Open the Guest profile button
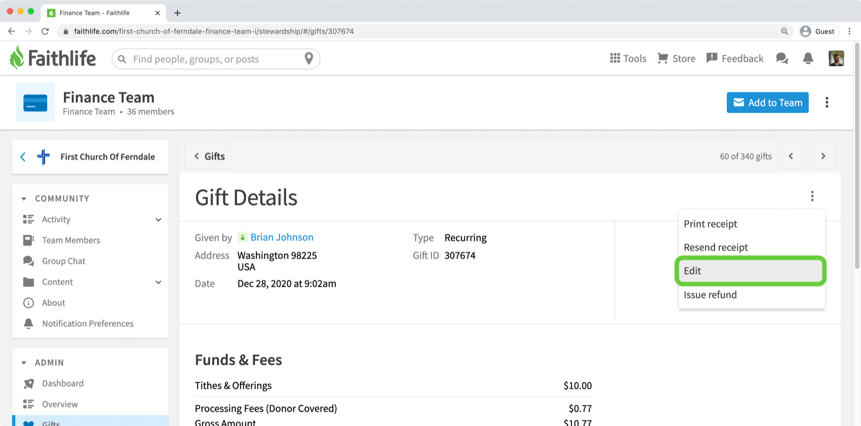This screenshot has width=861, height=426. (818, 31)
